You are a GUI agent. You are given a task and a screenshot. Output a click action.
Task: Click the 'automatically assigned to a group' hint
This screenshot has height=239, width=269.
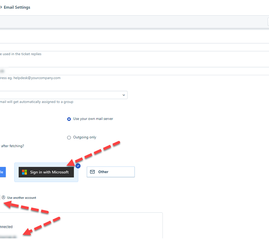click(37, 102)
